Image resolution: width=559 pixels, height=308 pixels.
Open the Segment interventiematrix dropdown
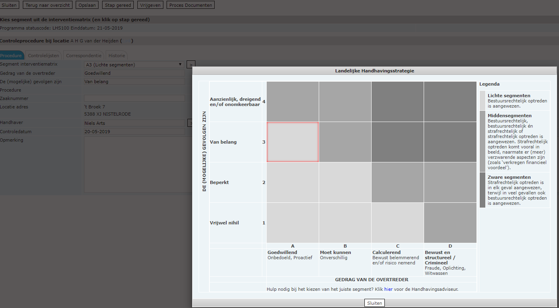coord(134,64)
